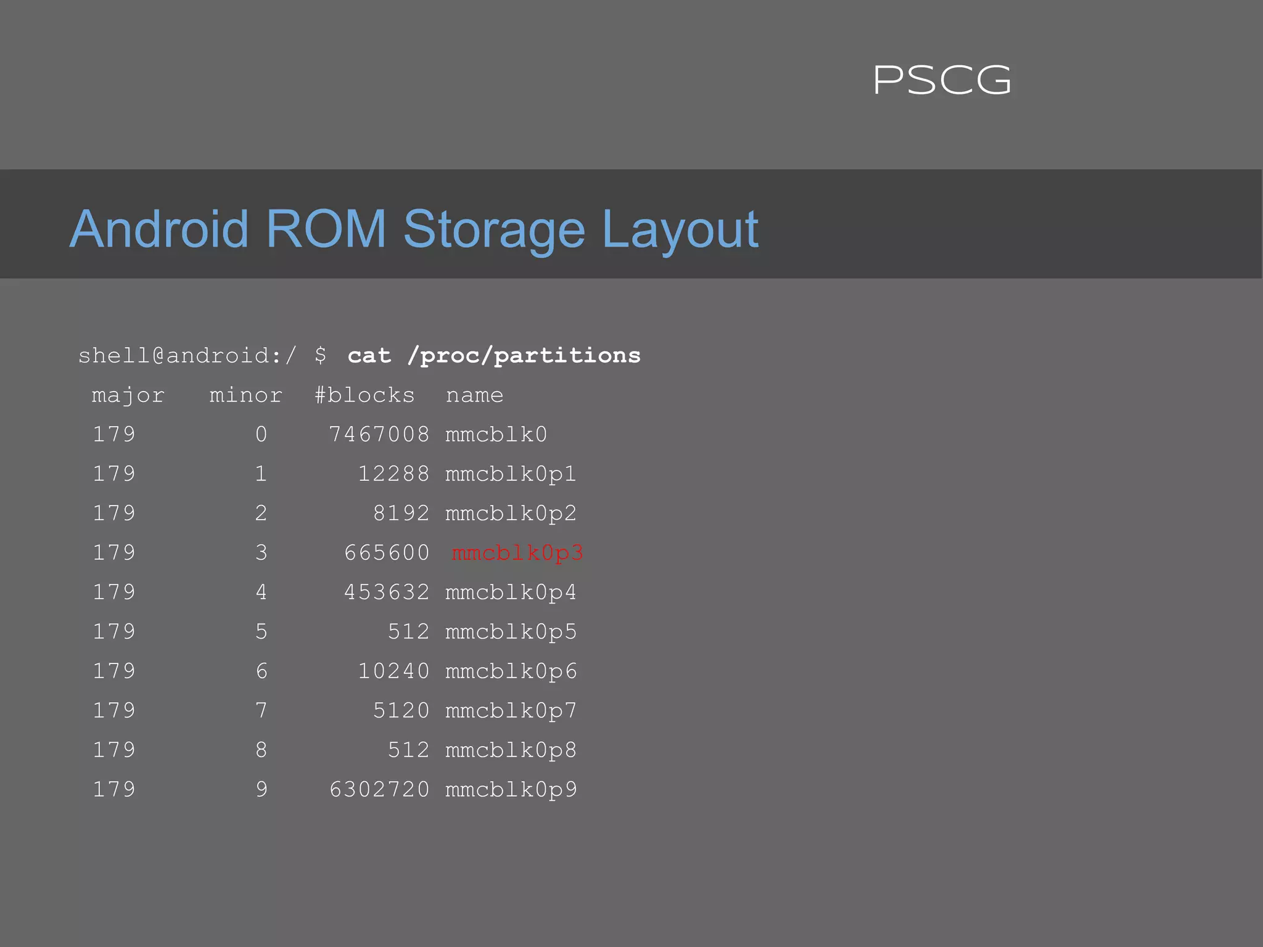Select block count 453632
Viewport: 1263px width, 947px height.
pos(387,592)
